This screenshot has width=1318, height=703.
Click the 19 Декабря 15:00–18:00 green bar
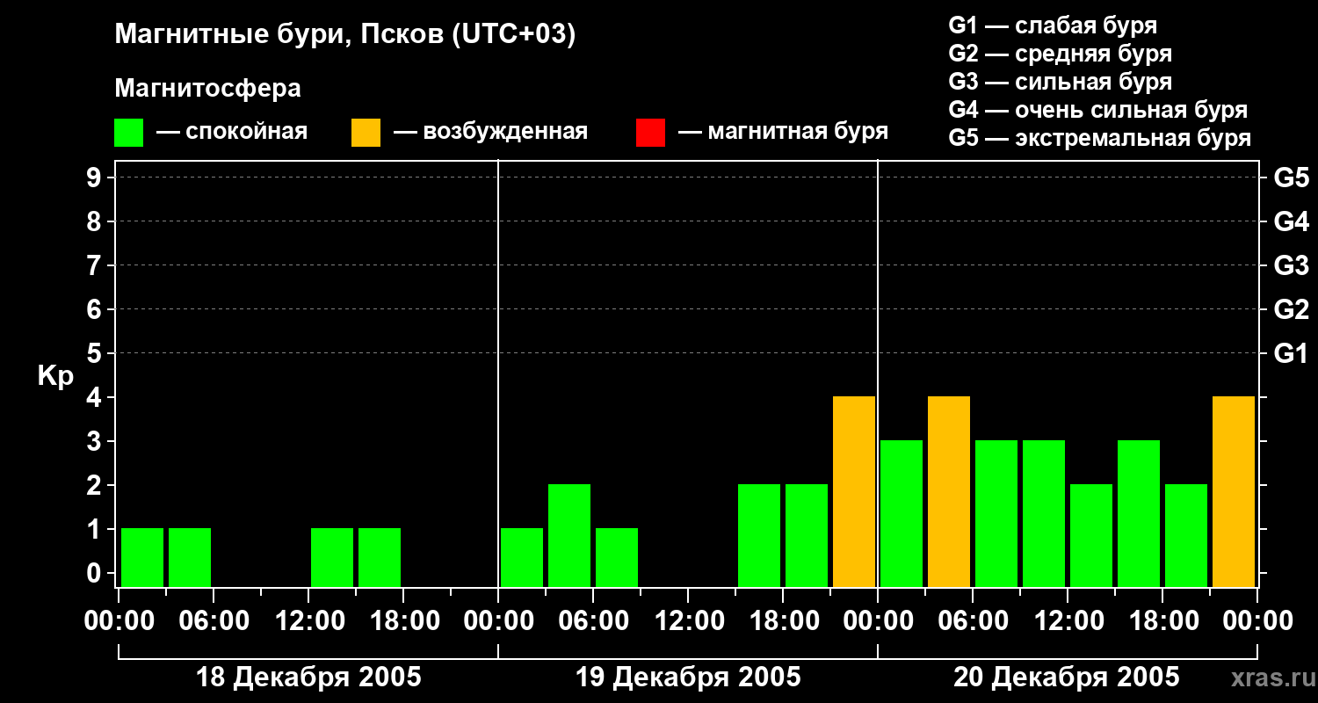(x=759, y=535)
